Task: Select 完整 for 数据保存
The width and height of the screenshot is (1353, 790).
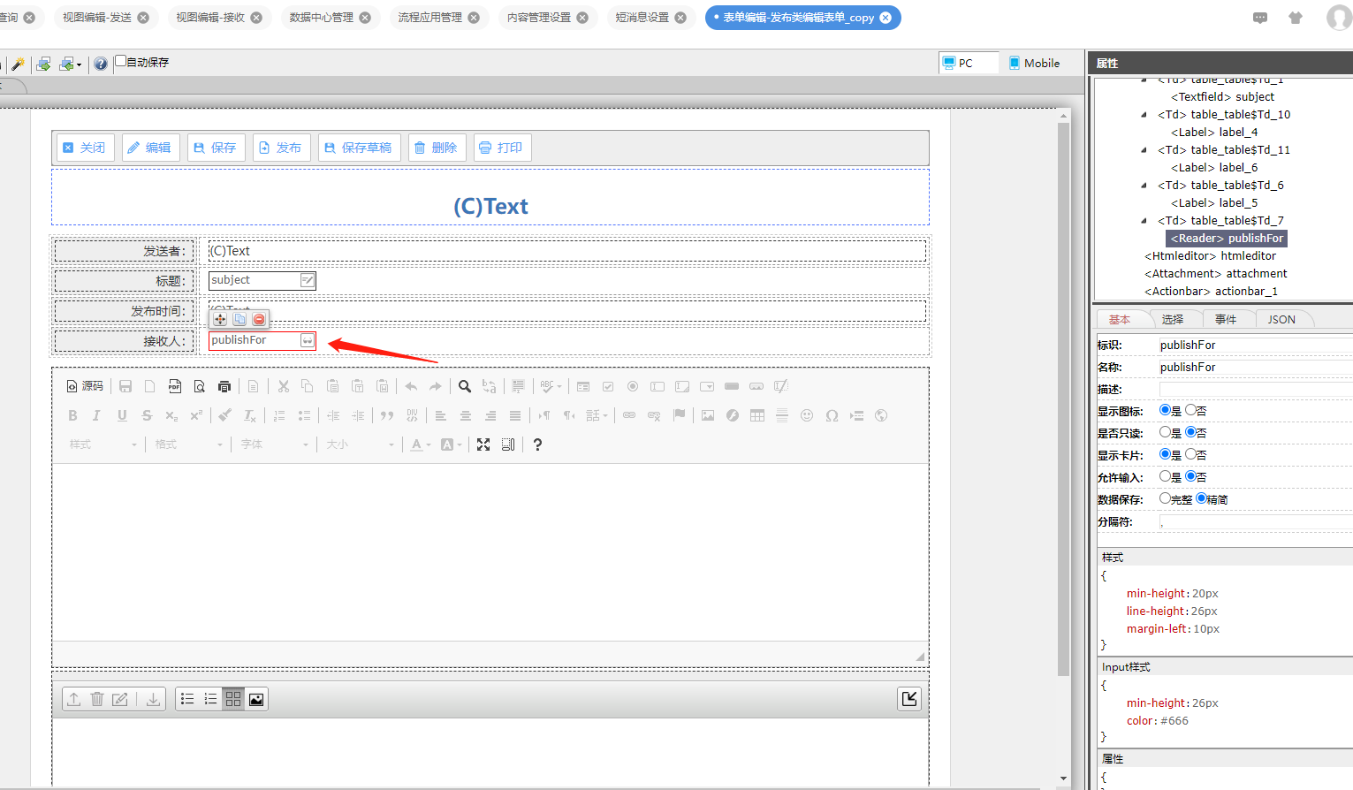Action: point(1165,498)
